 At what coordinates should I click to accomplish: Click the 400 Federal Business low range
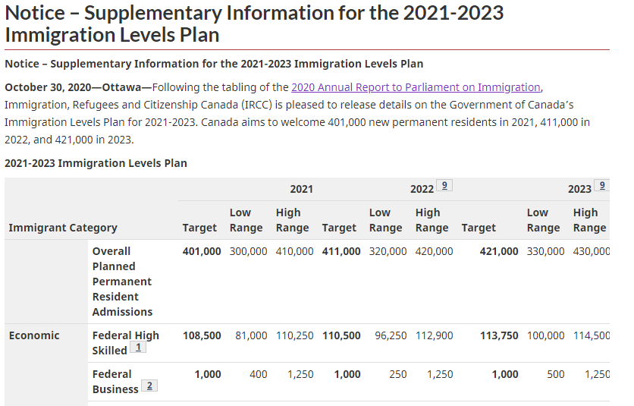tap(259, 374)
